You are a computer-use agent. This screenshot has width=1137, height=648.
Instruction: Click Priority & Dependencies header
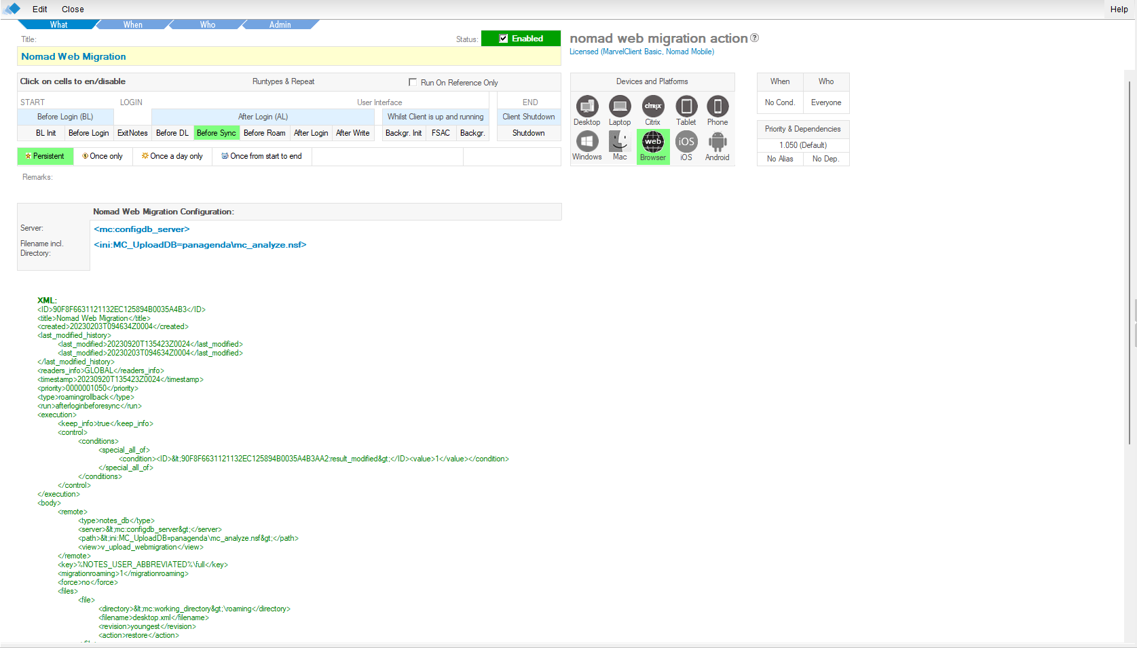803,129
